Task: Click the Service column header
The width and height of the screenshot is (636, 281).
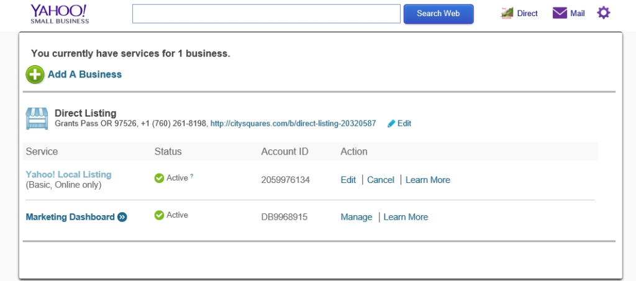Action: (x=42, y=151)
